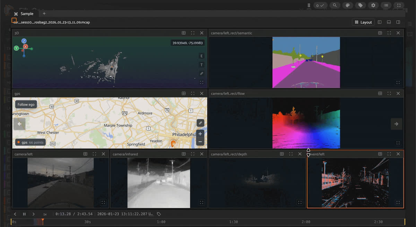Expand the event/left image to full view
Screen dimensions: 416x227
(x=398, y=202)
